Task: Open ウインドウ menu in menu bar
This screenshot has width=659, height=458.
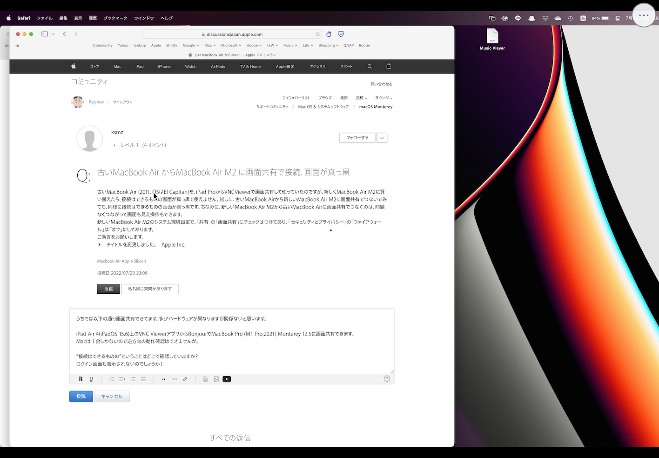Action: [144, 18]
